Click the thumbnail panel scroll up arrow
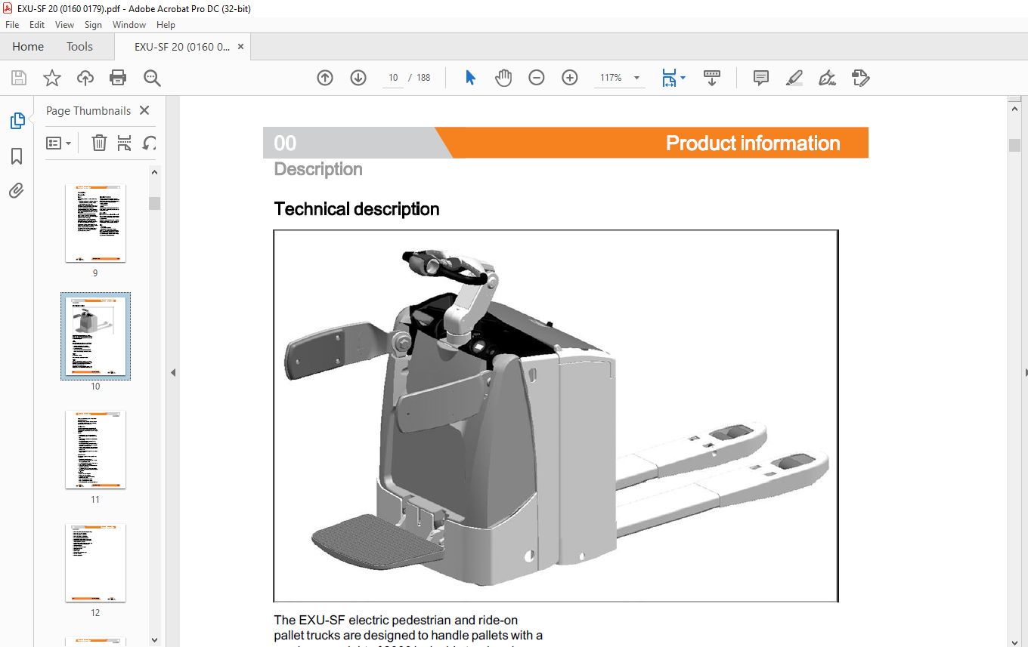 154,172
